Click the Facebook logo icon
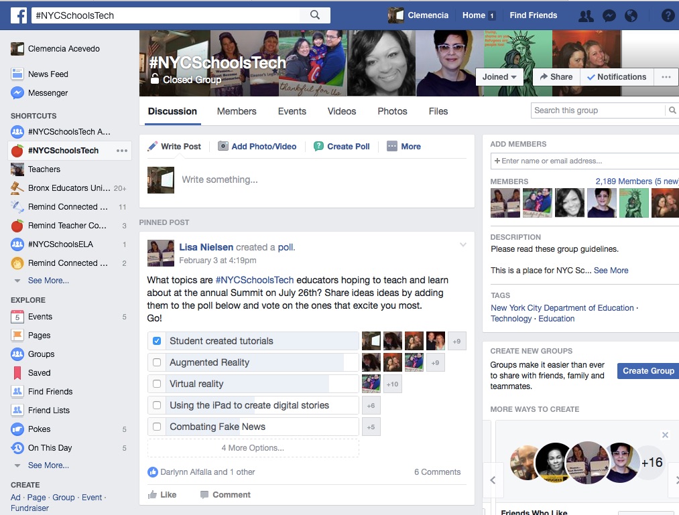The height and width of the screenshot is (515, 679). [x=19, y=15]
